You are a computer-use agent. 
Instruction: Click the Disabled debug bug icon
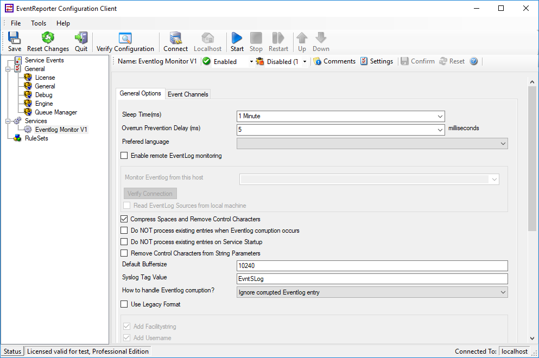point(260,61)
